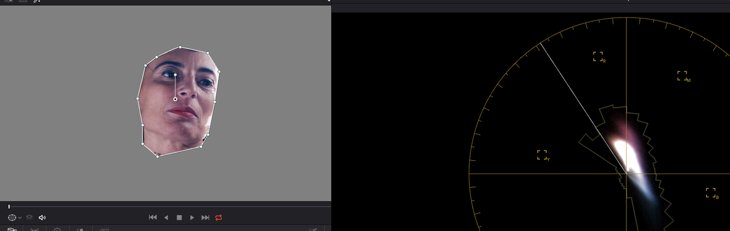
Task: Click the R target box on the vectorscope
Action: point(598,56)
